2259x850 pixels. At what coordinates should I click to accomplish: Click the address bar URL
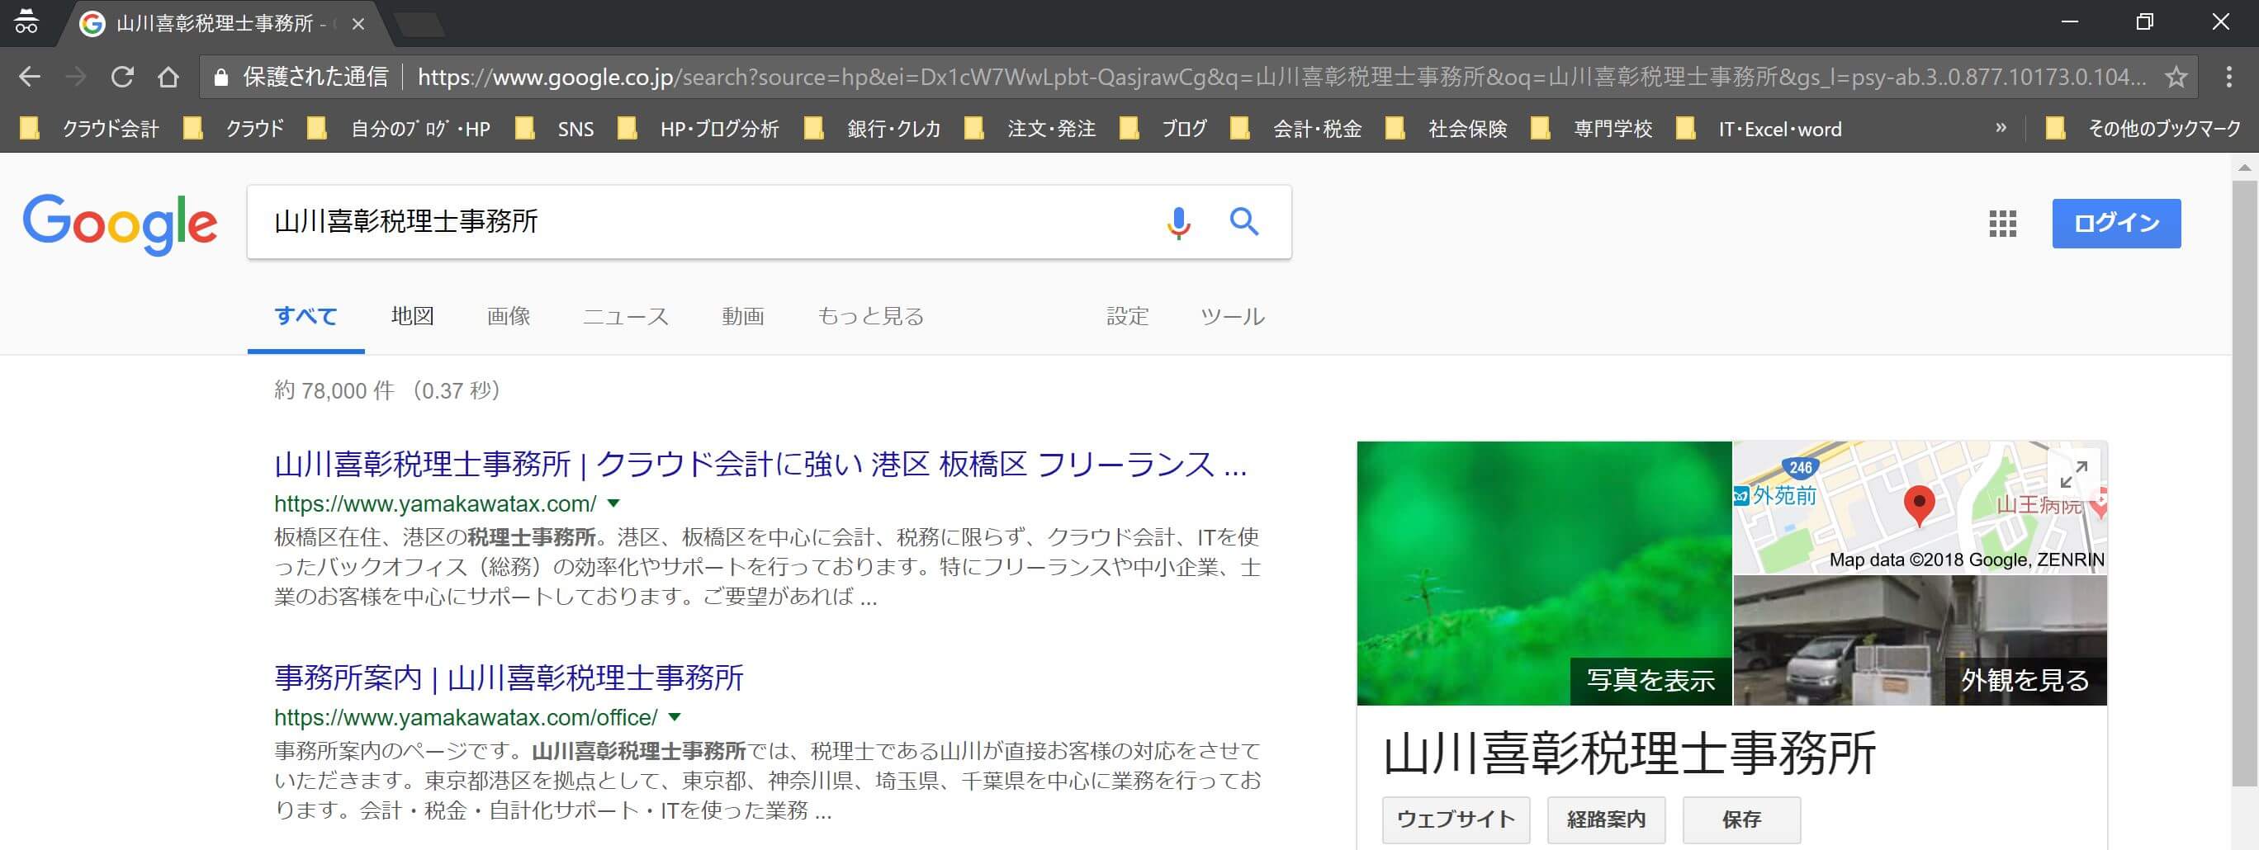pyautogui.click(x=1281, y=77)
